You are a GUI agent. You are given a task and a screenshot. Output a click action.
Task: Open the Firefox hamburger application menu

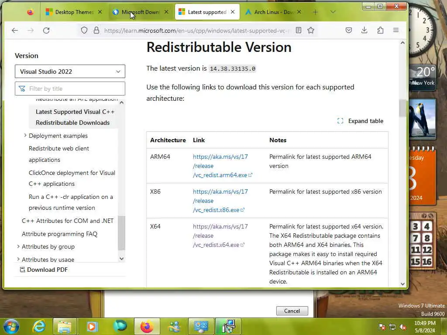395,30
